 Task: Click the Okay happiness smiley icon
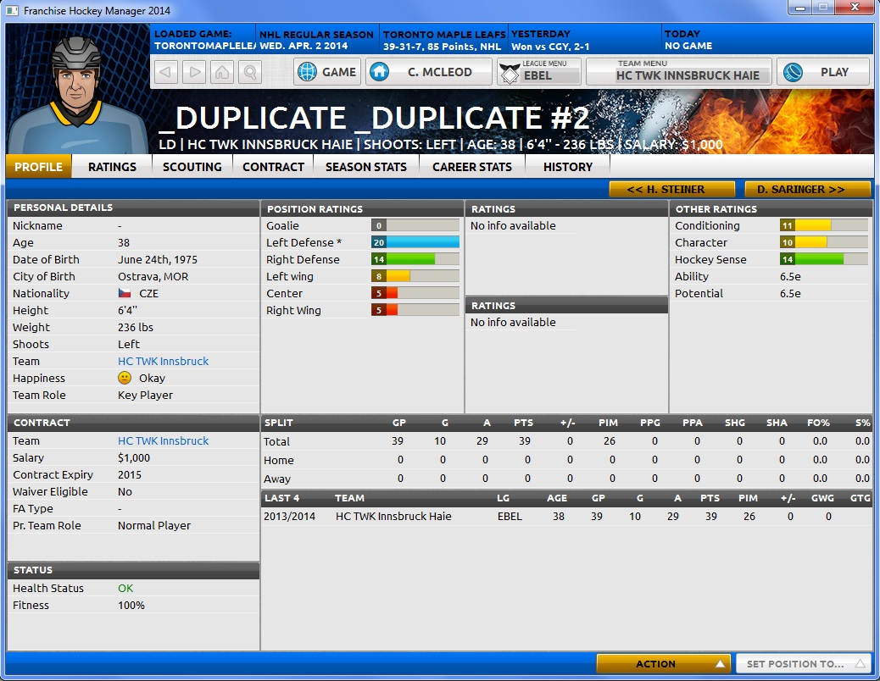pyautogui.click(x=125, y=378)
